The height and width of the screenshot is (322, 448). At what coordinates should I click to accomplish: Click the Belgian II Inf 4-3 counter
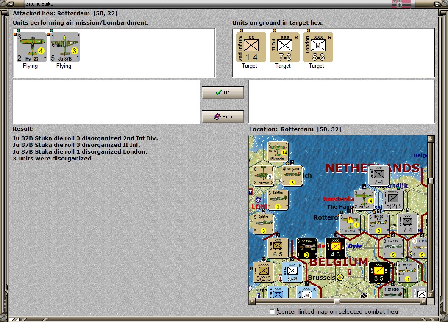pyautogui.click(x=335, y=248)
